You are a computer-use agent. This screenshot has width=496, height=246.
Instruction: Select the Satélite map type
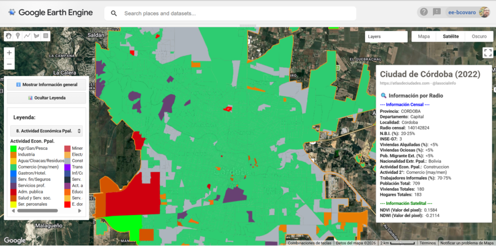coord(450,36)
